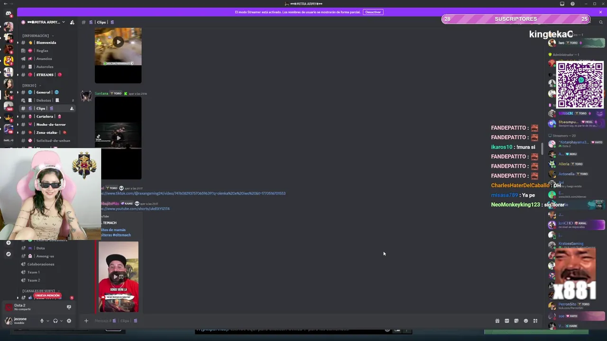Open member KratossGaming in members list
The width and height of the screenshot is (607, 341).
click(576, 245)
